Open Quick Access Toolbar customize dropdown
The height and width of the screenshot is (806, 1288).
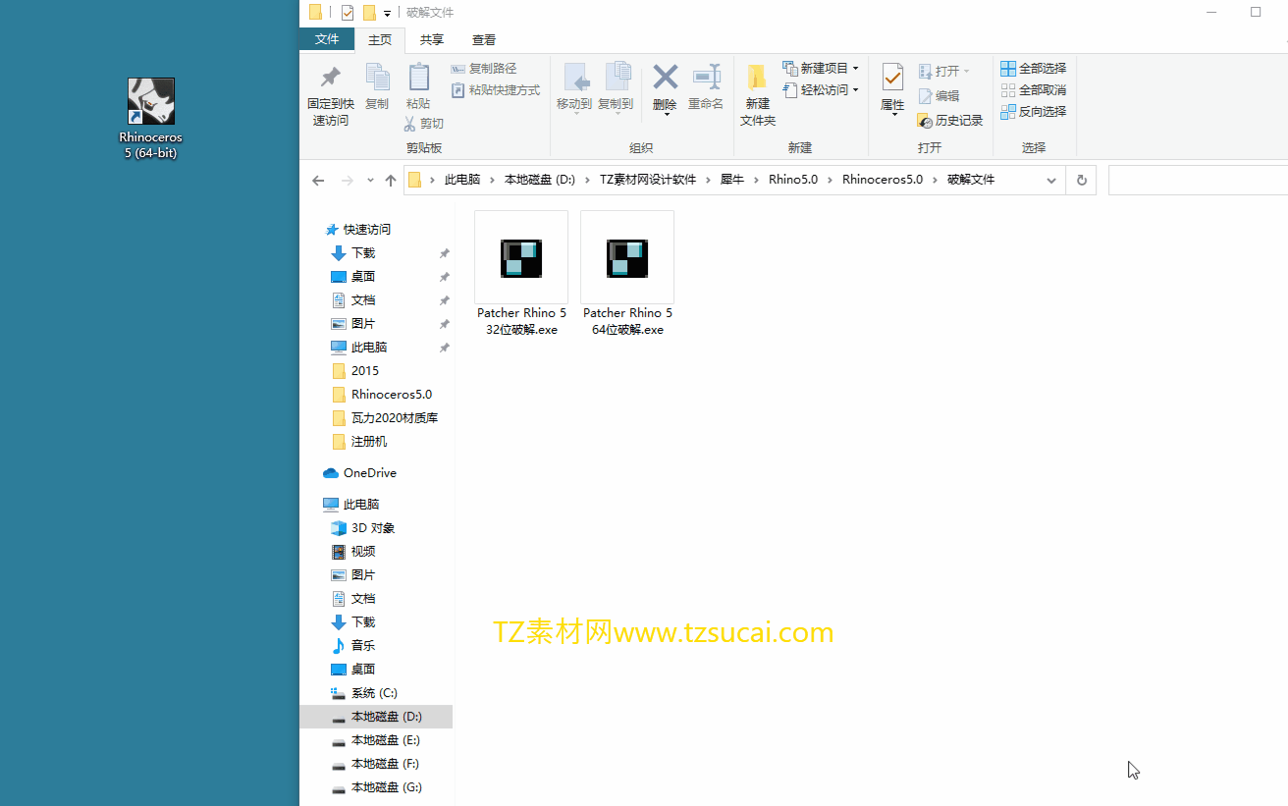(x=388, y=13)
